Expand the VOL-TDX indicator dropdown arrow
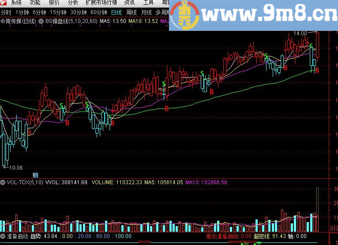Viewport: 338px width, 245px height. (3, 182)
